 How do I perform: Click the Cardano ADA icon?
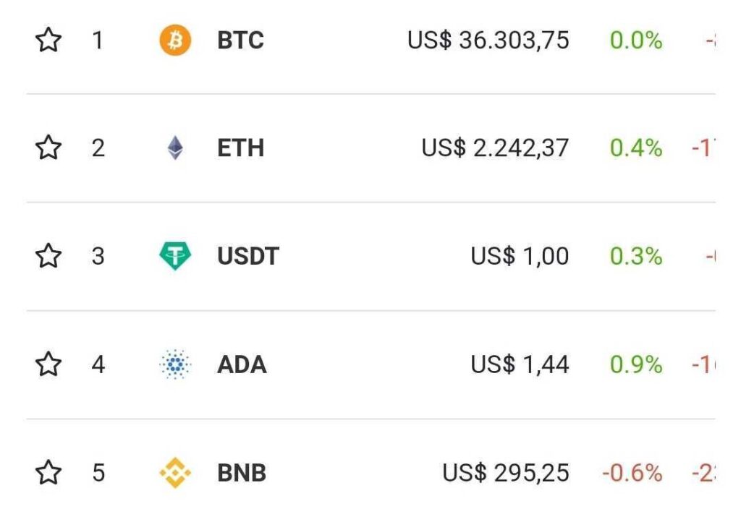pyautogui.click(x=175, y=364)
